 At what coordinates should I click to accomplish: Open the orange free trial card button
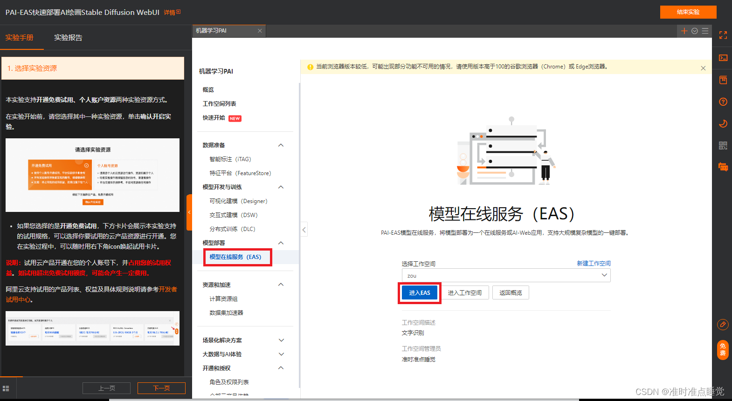723,350
